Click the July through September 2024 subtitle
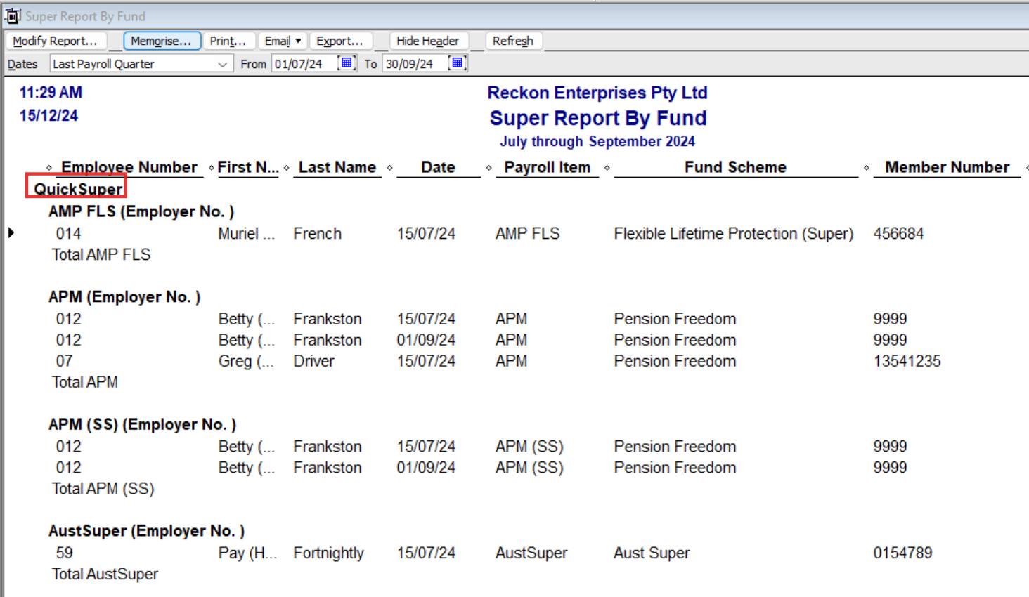 pyautogui.click(x=597, y=141)
